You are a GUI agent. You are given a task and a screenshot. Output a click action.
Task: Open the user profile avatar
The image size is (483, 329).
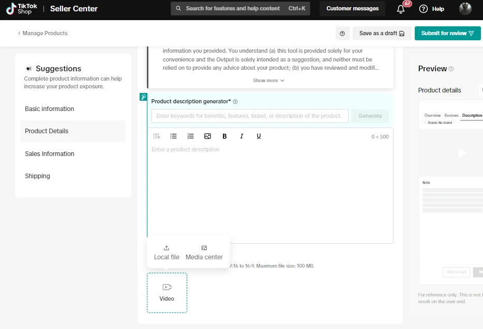(x=465, y=9)
